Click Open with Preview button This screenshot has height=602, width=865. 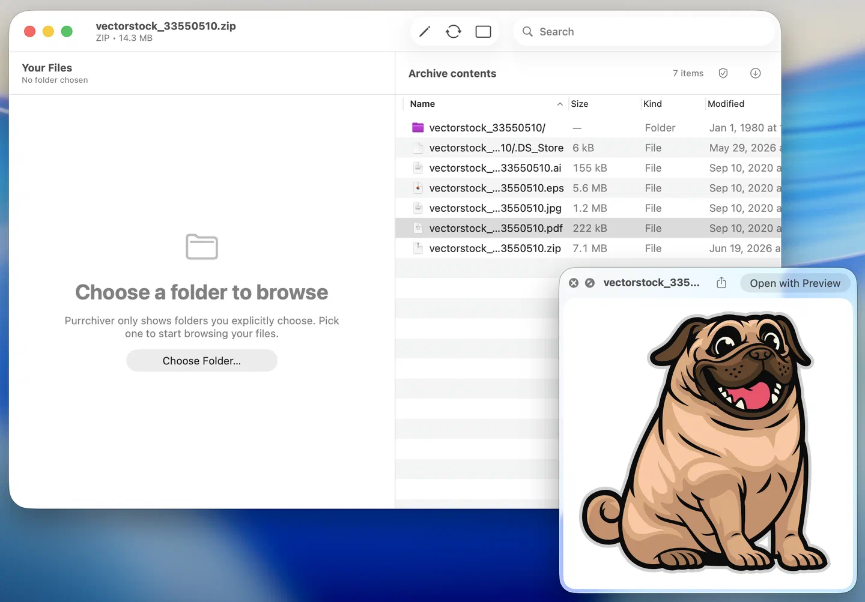tap(795, 283)
